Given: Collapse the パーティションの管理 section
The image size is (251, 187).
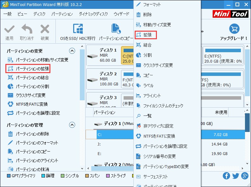Looking at the screenshot, I should (x=72, y=125).
